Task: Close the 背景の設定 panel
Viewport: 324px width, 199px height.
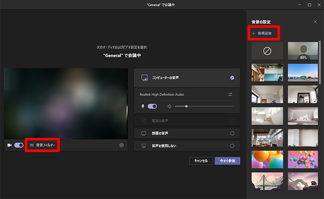Action: click(315, 22)
